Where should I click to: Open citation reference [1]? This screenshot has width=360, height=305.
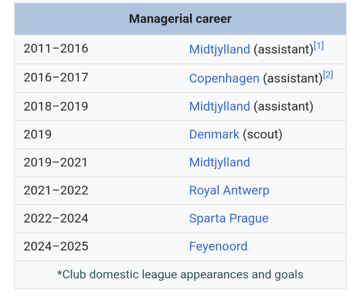pyautogui.click(x=319, y=46)
